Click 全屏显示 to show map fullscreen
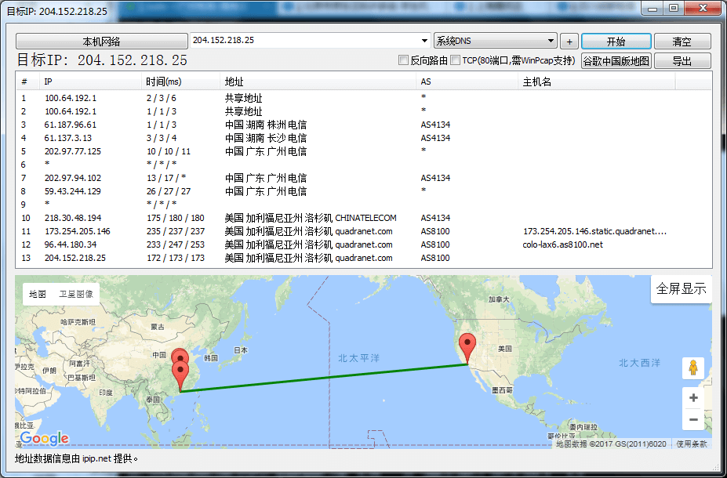 681,288
